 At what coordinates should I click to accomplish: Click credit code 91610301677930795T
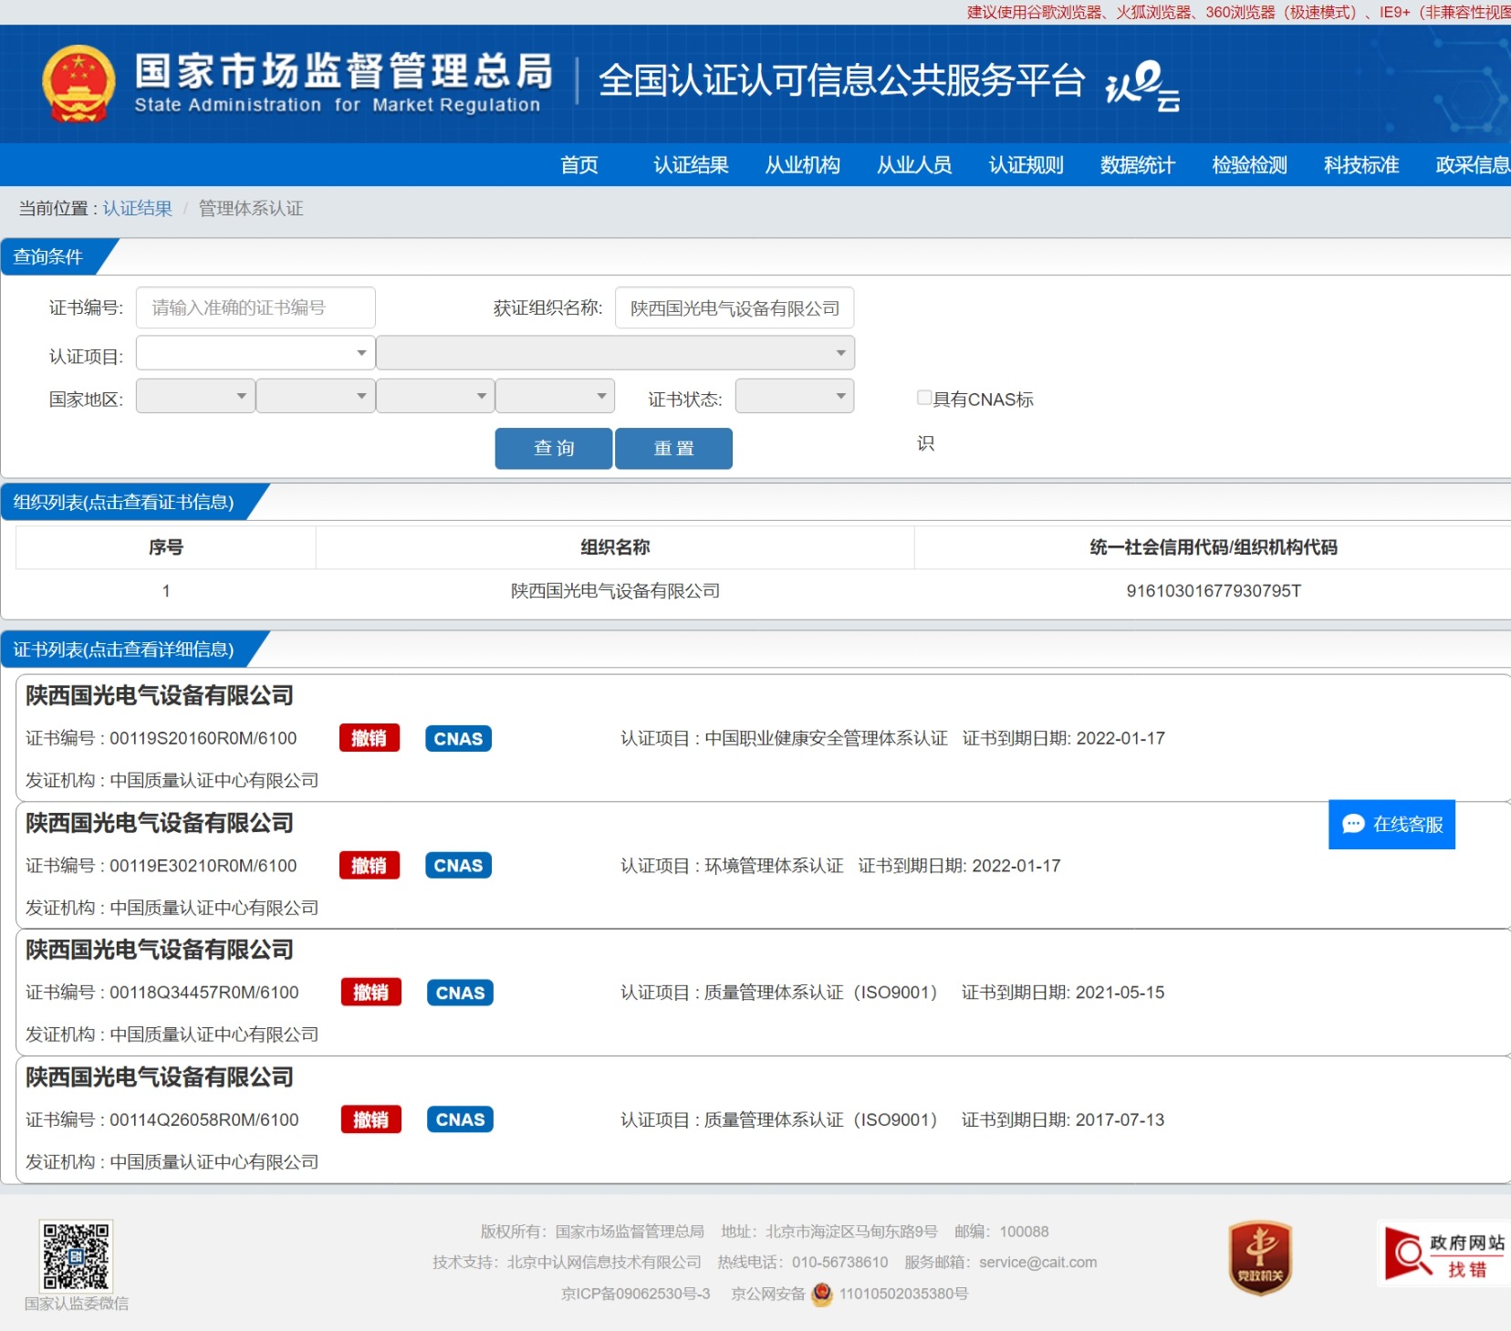[1214, 591]
